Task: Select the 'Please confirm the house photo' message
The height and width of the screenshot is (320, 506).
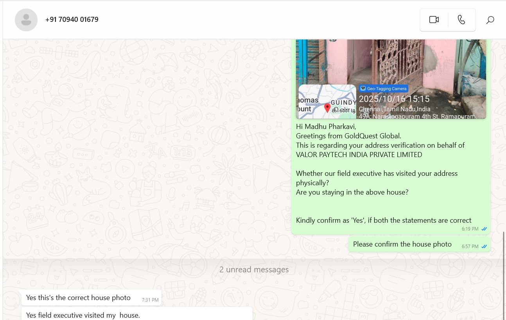Action: (x=402, y=244)
